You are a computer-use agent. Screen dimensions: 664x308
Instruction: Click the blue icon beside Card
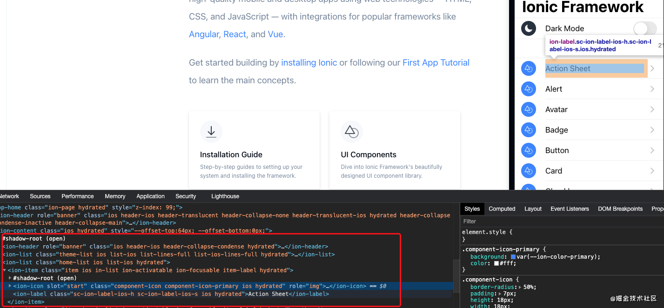coord(529,171)
